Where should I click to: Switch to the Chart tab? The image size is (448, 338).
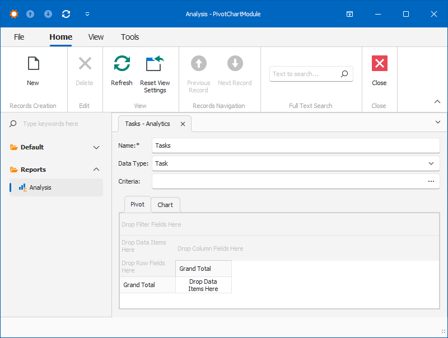point(165,205)
